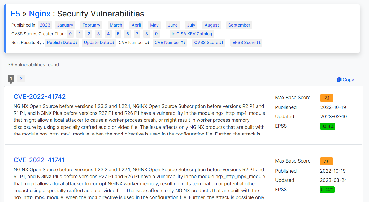Select CVE-2022-41741 published date 2022-10-19
The height and width of the screenshot is (202, 369).
(333, 171)
